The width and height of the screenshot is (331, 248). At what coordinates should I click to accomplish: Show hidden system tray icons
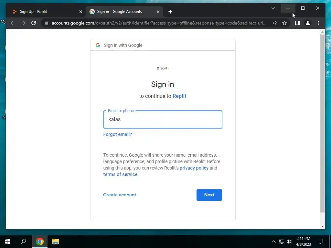coord(273,242)
